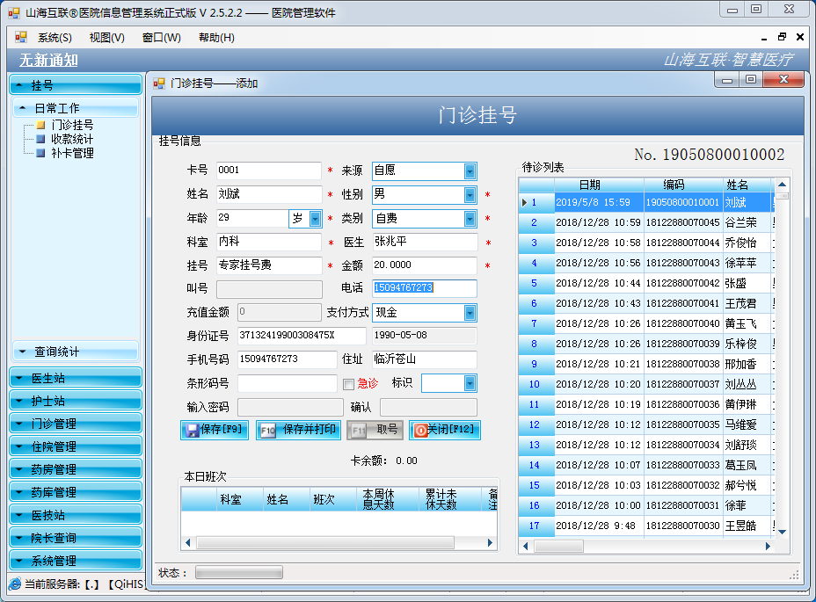
Task: Click the 取号 button
Action: tap(375, 431)
